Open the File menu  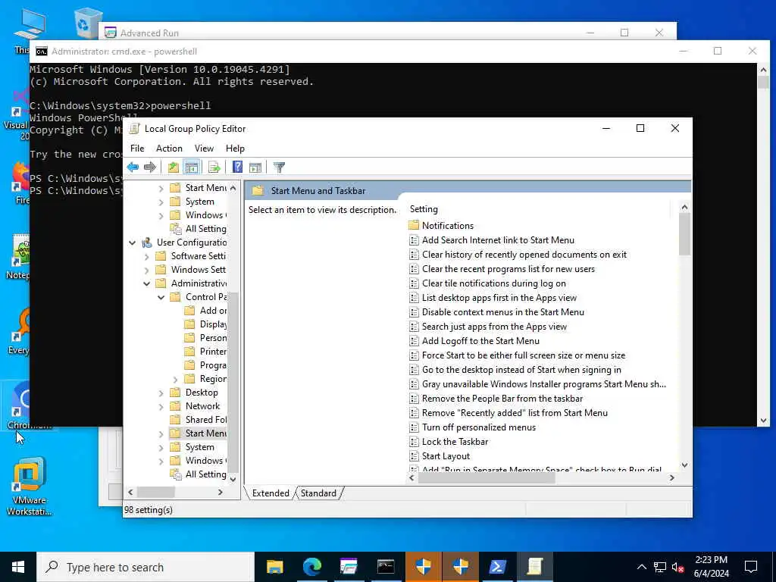(x=137, y=149)
